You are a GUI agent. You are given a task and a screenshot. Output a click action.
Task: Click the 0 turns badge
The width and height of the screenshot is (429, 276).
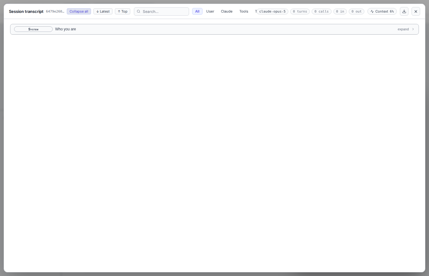[300, 11]
